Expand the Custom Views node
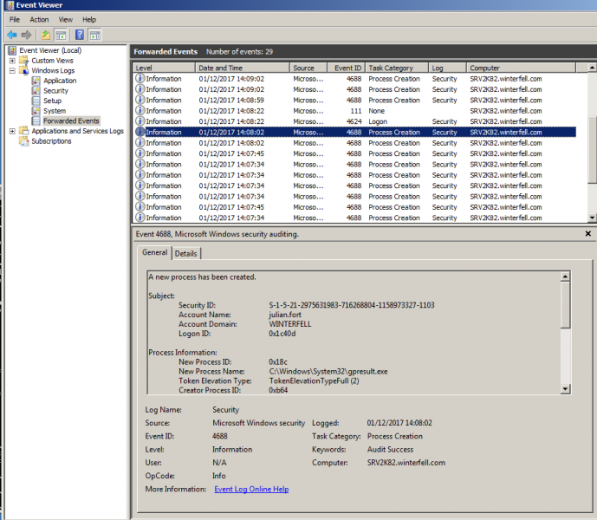 [11, 61]
